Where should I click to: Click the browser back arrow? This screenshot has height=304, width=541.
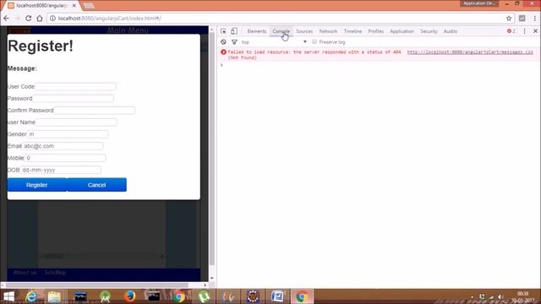coord(6,19)
